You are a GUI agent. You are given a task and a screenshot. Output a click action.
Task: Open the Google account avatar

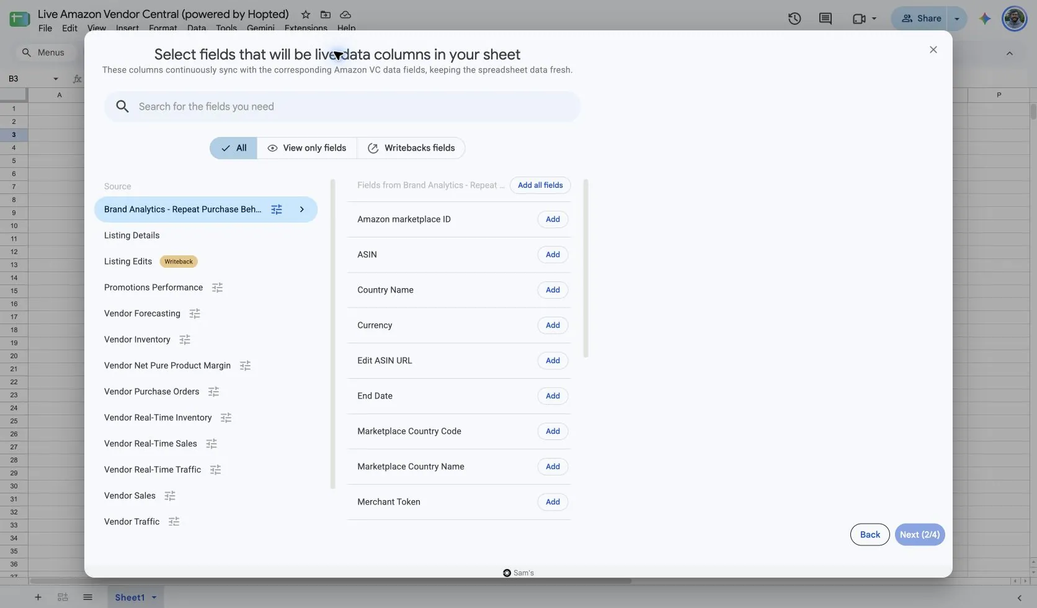point(1015,19)
